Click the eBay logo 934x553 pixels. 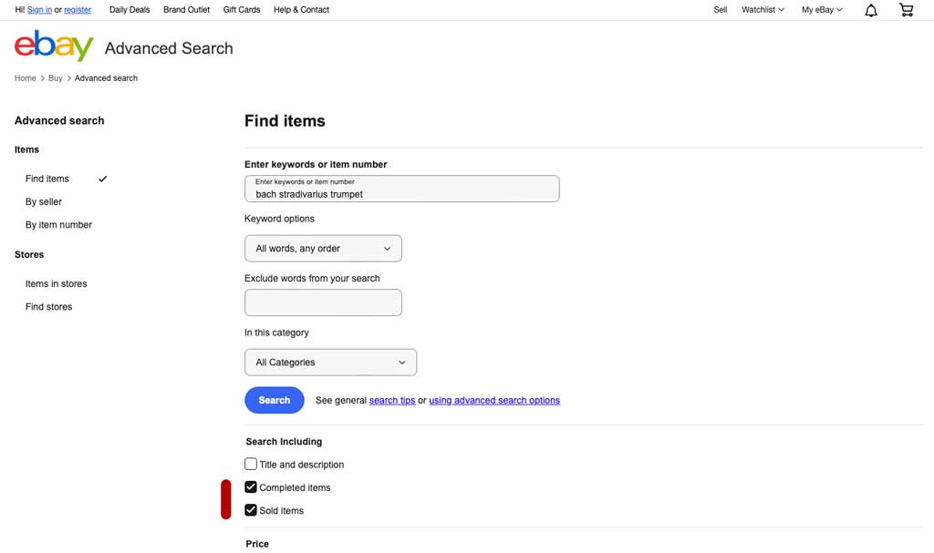click(x=54, y=46)
